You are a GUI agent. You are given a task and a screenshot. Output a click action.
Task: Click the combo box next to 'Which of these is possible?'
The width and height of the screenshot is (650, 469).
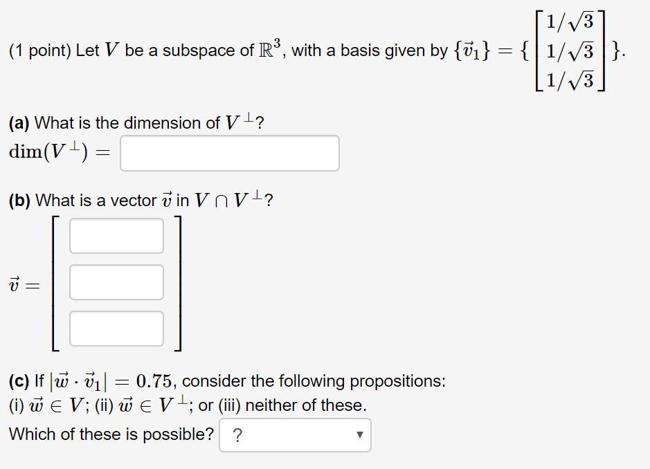(x=294, y=435)
